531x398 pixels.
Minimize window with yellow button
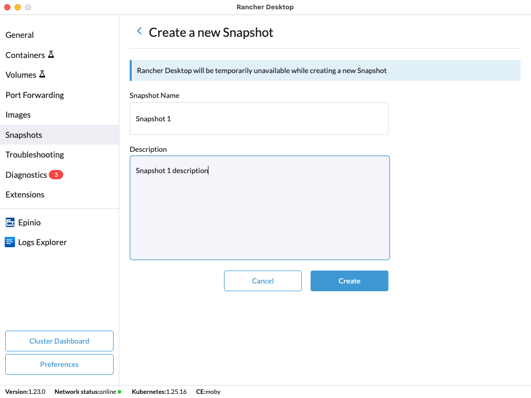click(x=18, y=7)
